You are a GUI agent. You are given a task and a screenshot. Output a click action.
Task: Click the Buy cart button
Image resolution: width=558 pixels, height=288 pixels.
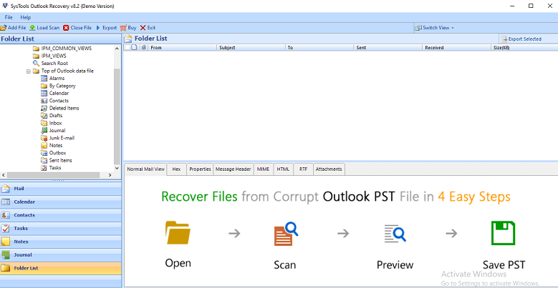pos(128,28)
